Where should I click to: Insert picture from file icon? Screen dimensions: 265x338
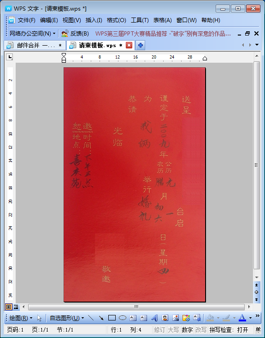point(176,318)
